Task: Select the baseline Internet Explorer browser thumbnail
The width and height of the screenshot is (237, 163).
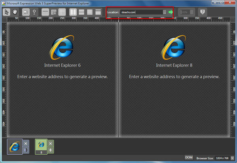Action: [x=15, y=146]
